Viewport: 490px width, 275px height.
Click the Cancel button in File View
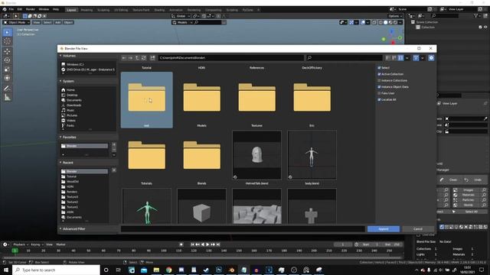[418, 229]
